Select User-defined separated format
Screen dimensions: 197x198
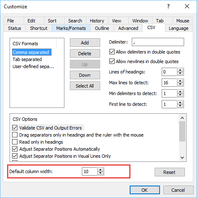point(33,66)
